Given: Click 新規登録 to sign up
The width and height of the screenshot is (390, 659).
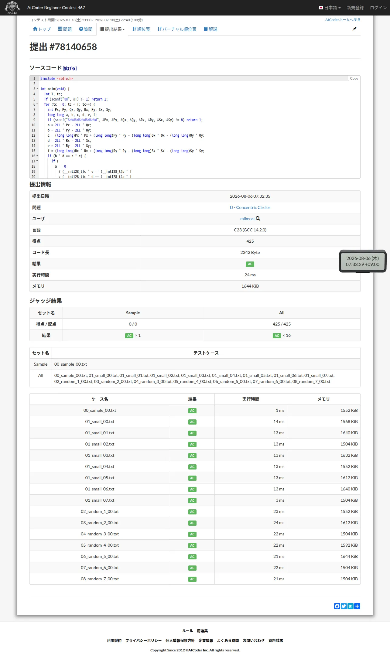Looking at the screenshot, I should pos(355,8).
